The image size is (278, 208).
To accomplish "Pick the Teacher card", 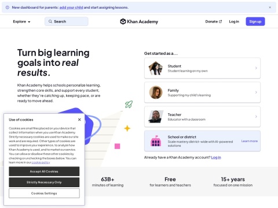I will (x=202, y=117).
